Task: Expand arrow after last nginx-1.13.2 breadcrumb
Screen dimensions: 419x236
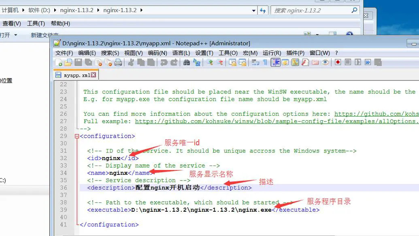Action: point(141,10)
